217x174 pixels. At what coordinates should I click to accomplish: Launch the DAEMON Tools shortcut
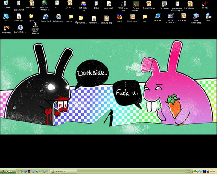point(20,29)
